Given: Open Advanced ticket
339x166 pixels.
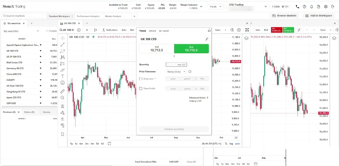Looking at the screenshot, I should click(x=199, y=98).
